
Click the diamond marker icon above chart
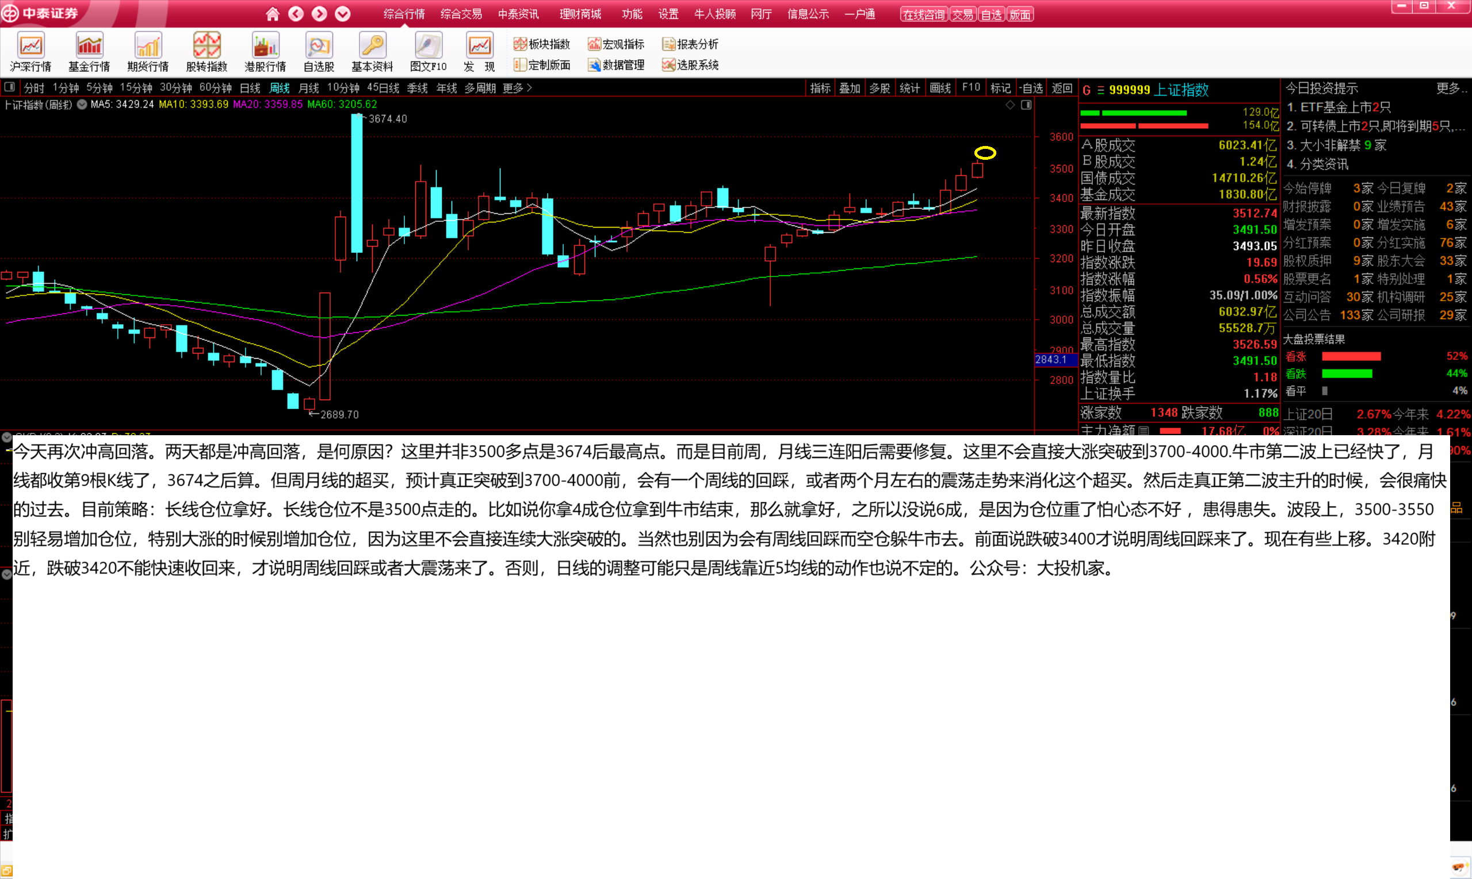(1010, 105)
